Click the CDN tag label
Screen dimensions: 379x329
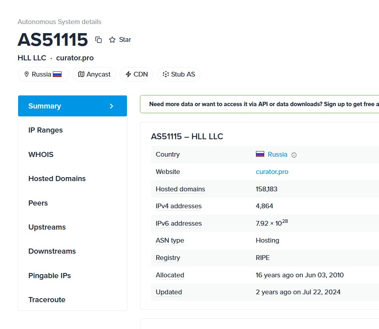(141, 74)
